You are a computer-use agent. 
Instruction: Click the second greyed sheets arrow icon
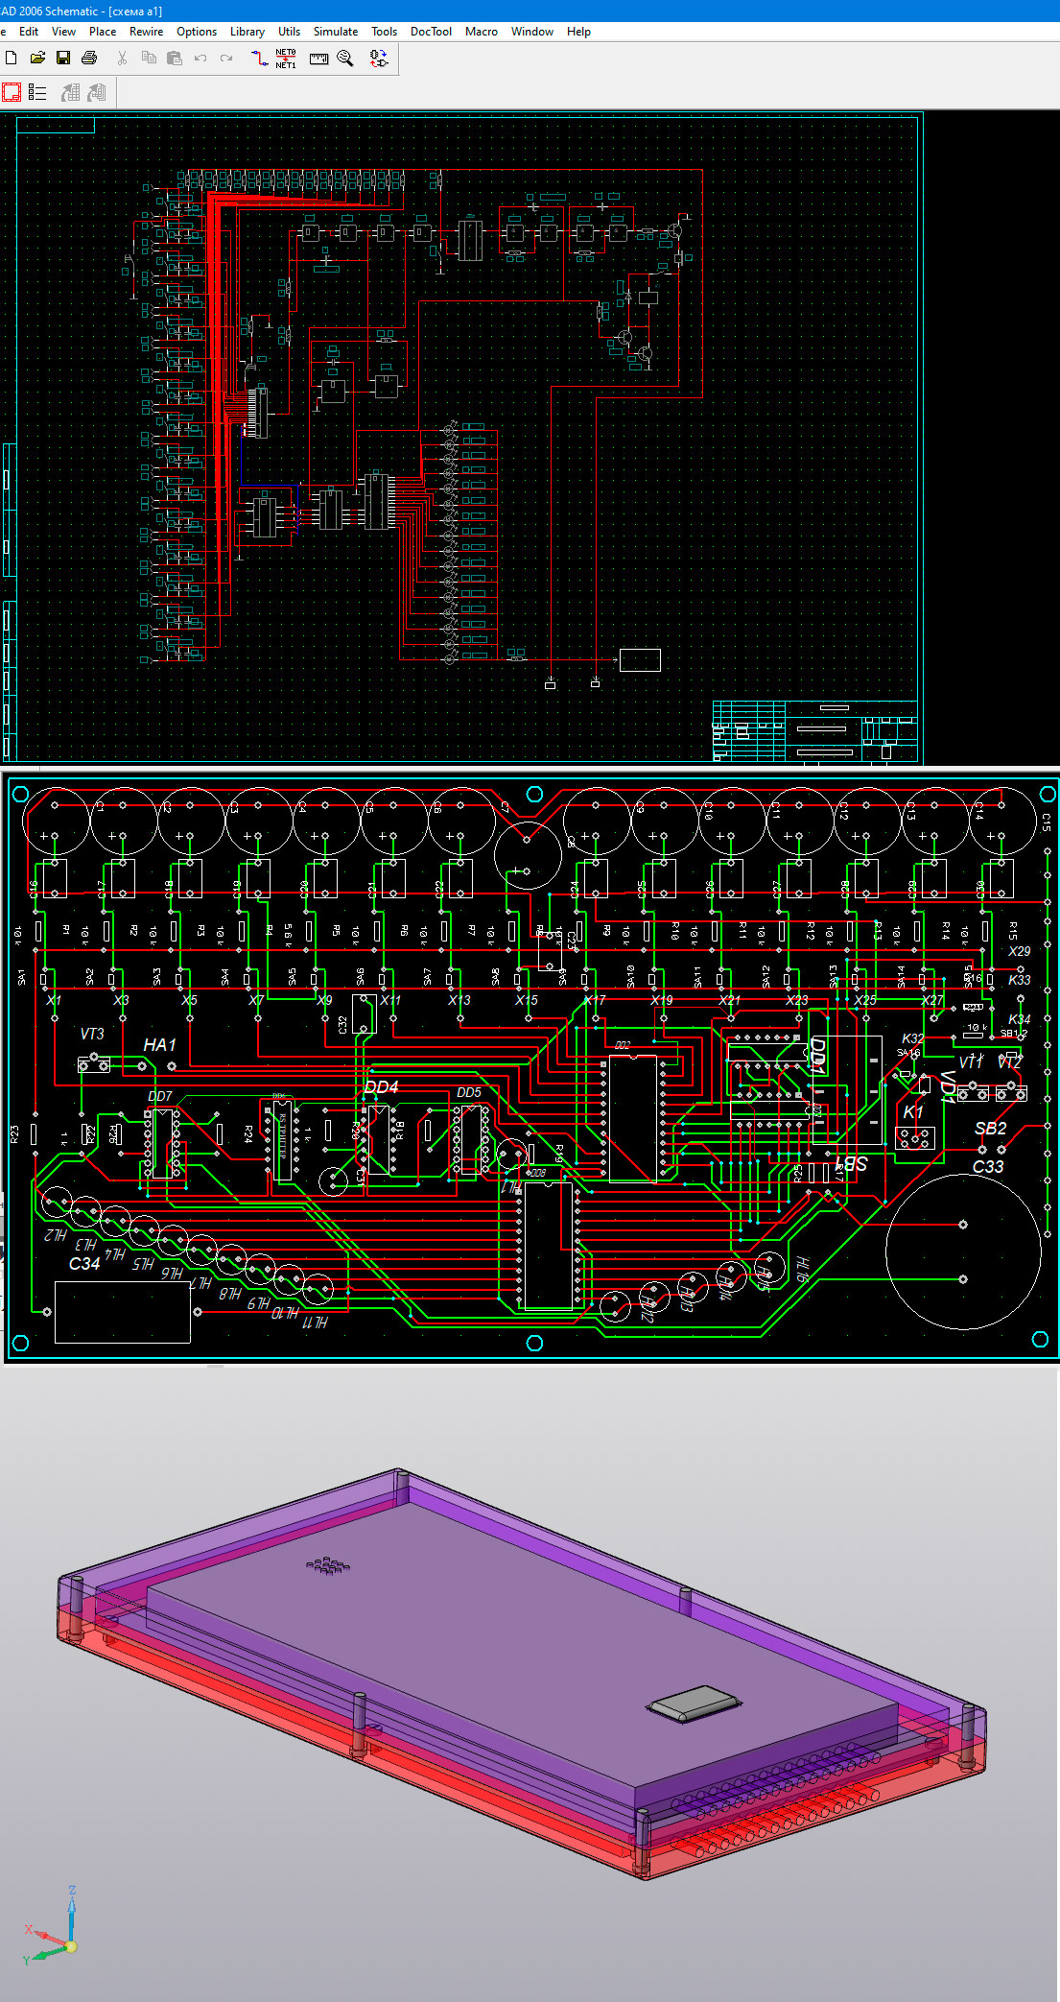point(96,92)
